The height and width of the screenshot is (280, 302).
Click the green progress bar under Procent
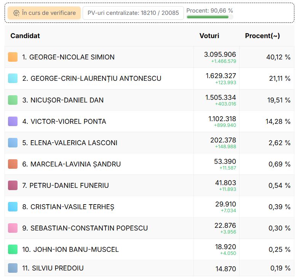[208, 17]
